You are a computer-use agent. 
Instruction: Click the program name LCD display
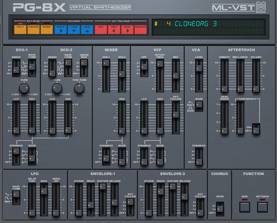click(x=208, y=27)
